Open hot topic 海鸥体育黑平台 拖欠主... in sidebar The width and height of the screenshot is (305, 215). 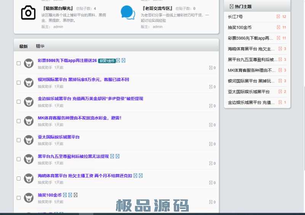click(251, 49)
